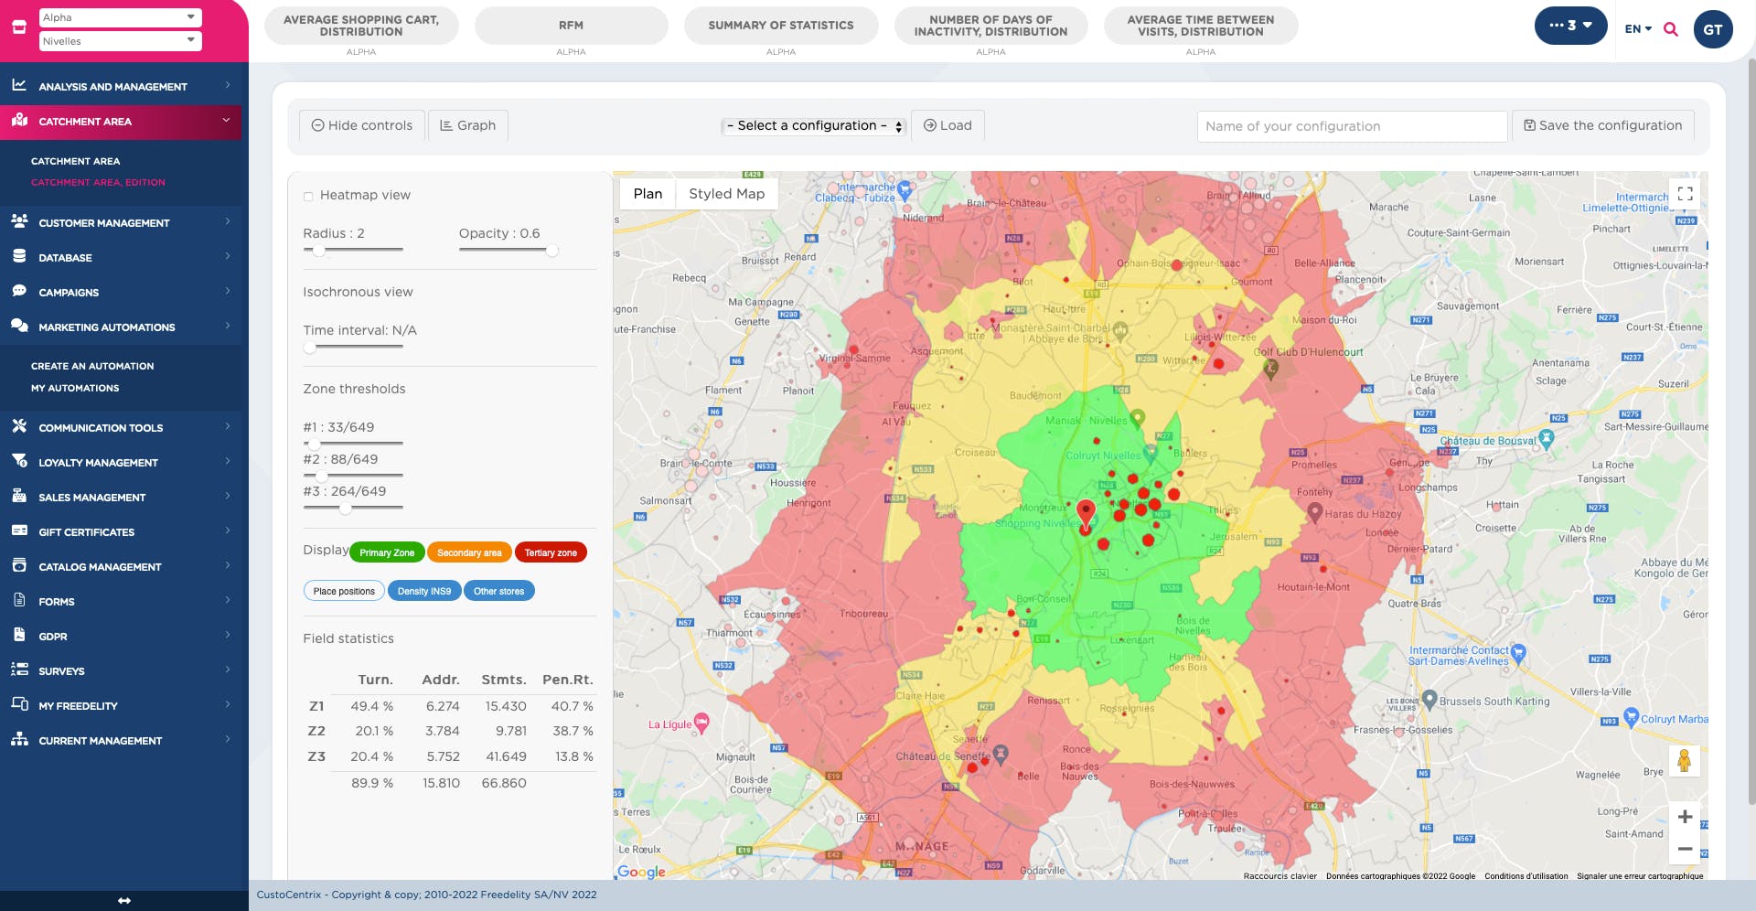This screenshot has height=911, width=1756.
Task: Toggle the Tertiary zone display
Action: (x=551, y=552)
